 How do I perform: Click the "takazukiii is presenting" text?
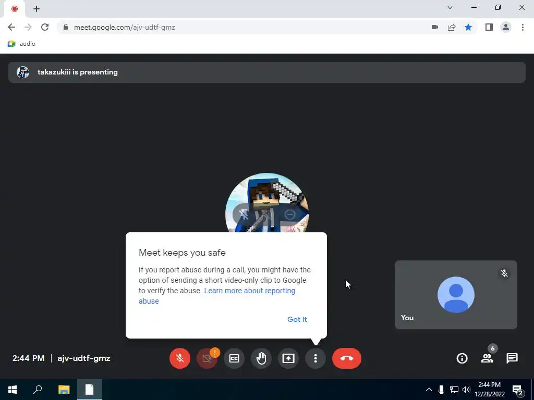78,72
